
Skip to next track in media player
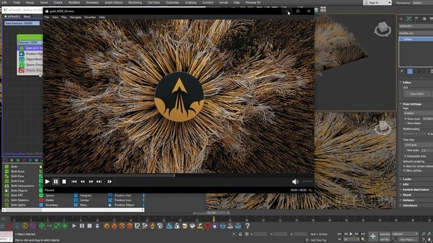pos(99,182)
